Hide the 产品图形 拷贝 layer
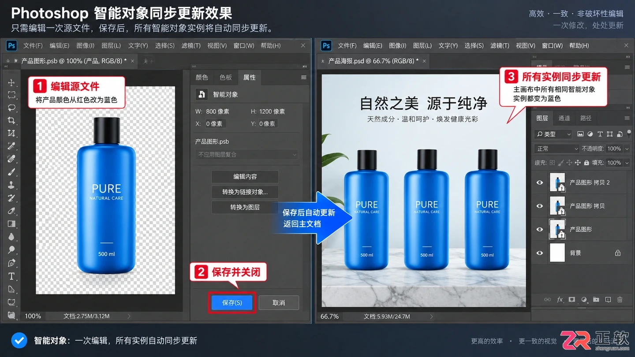635x357 pixels. pyautogui.click(x=540, y=206)
